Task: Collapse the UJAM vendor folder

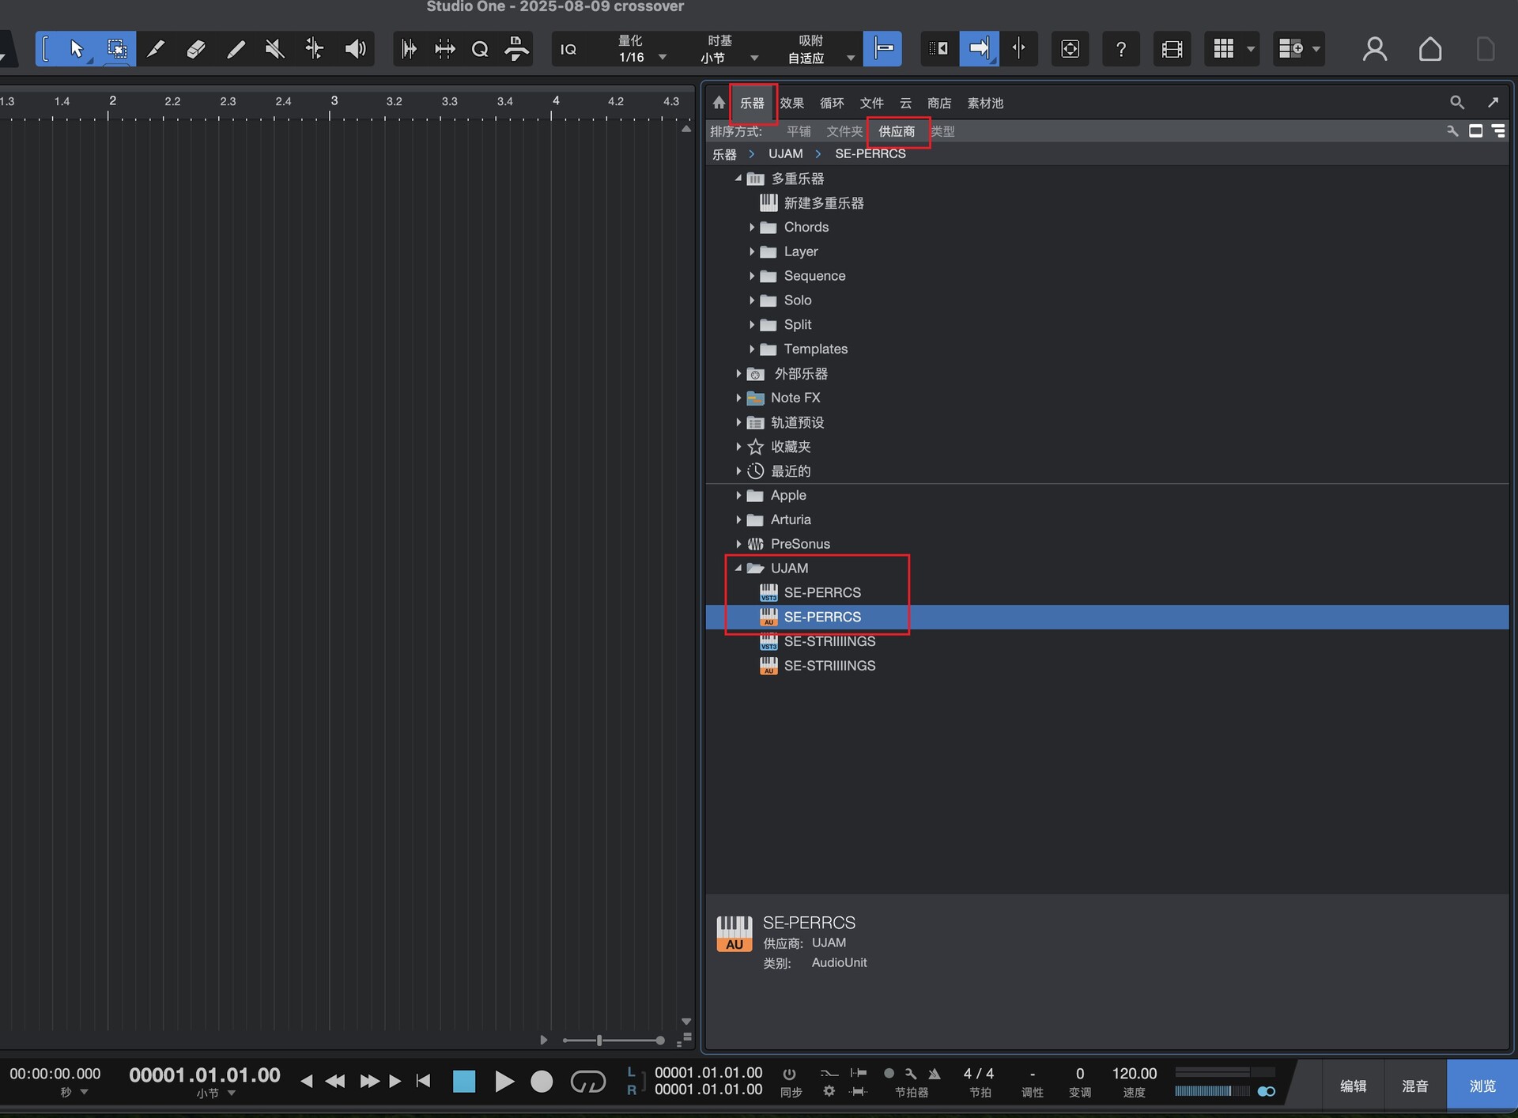Action: pyautogui.click(x=738, y=568)
